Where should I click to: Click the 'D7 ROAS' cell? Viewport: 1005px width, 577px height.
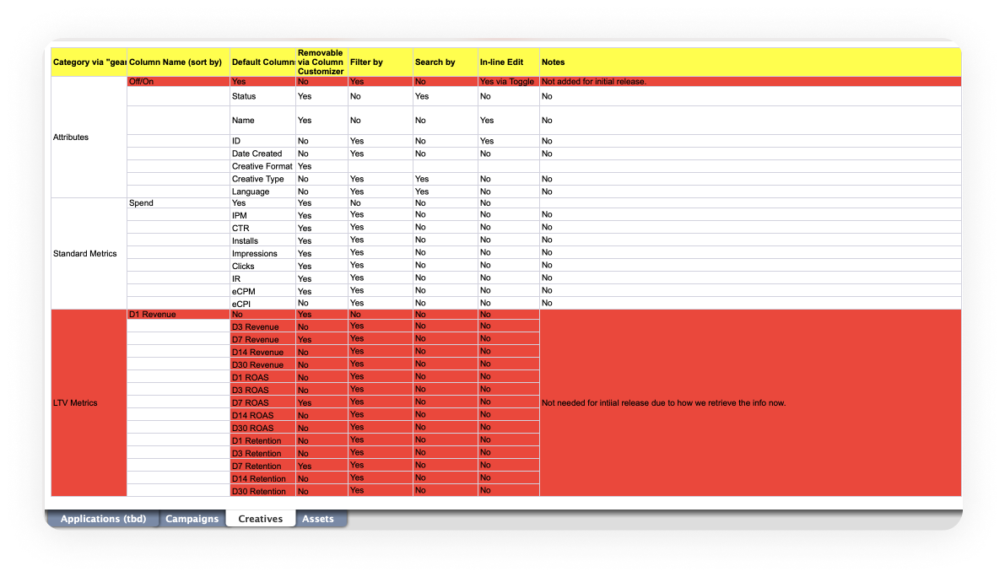pyautogui.click(x=262, y=403)
